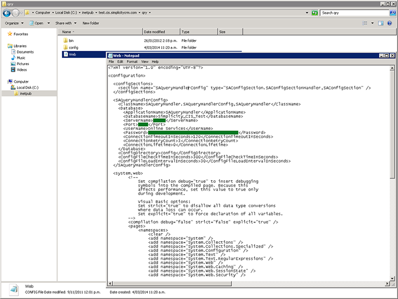Image resolution: width=398 pixels, height=299 pixels.
Task: Click date 26/01/2012 2:18 p.m. of bin
Action: pos(160,41)
